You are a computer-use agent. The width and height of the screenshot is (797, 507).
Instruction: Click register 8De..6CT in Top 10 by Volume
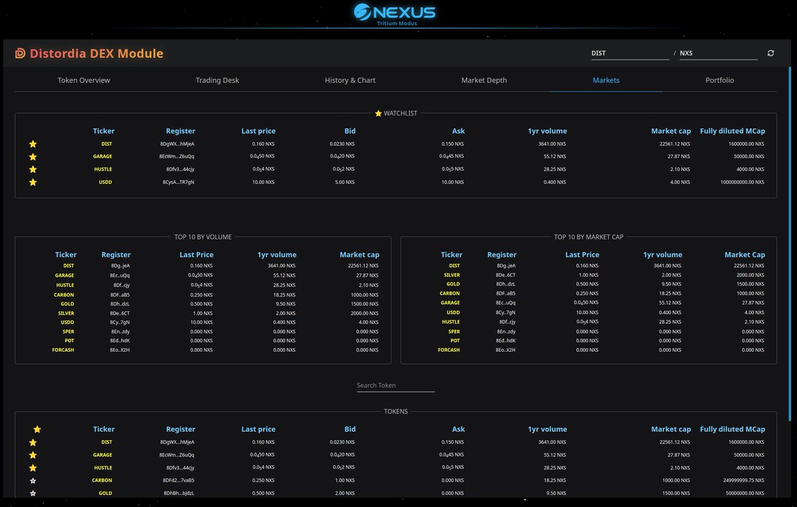point(120,313)
